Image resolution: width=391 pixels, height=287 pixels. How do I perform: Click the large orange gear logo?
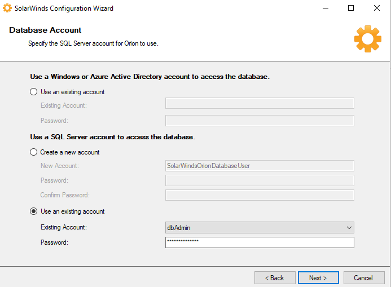point(367,39)
